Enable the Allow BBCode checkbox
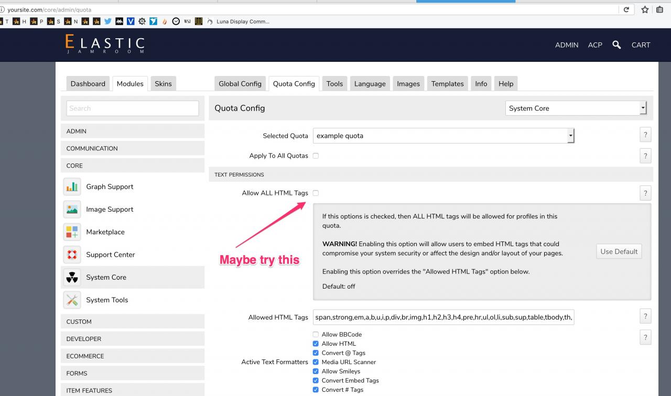The height and width of the screenshot is (396, 671). pos(316,335)
